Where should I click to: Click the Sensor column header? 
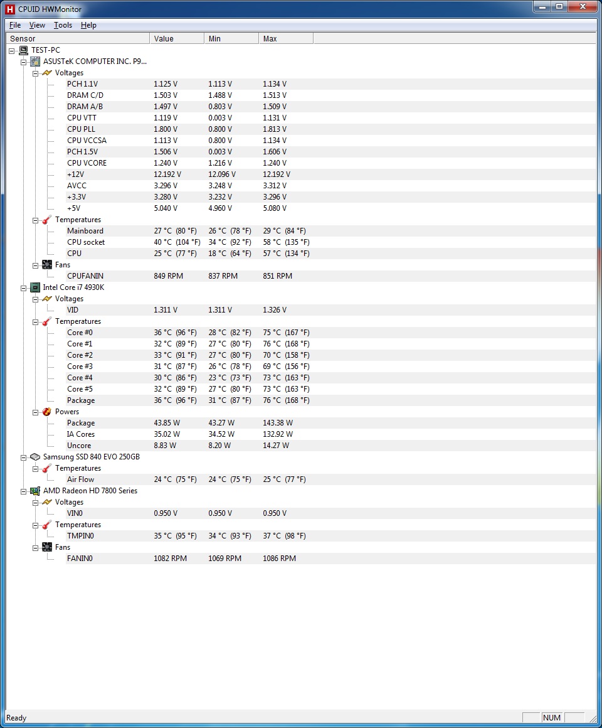(78, 38)
